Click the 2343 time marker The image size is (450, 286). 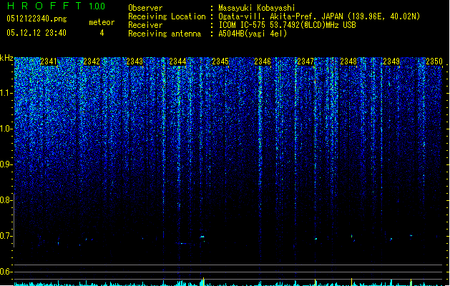tap(134, 61)
